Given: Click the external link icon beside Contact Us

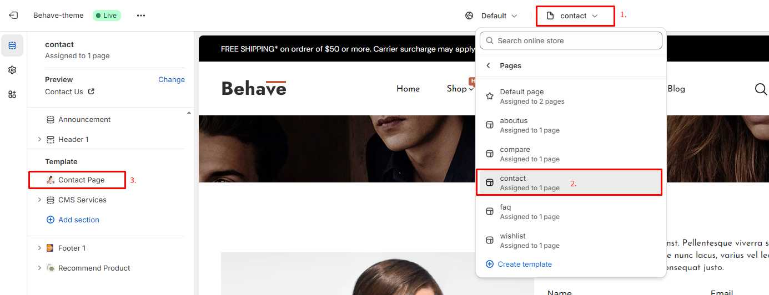Looking at the screenshot, I should 92,91.
